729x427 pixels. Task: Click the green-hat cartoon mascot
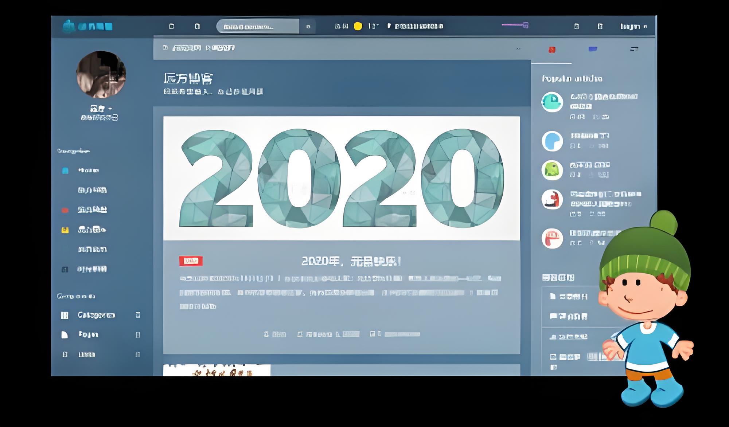(647, 309)
